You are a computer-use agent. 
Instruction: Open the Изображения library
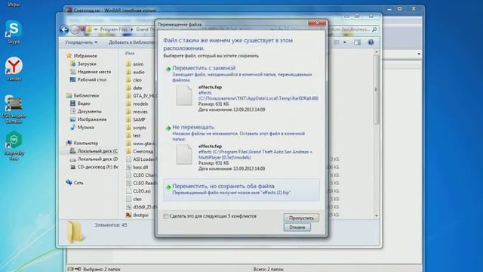[88, 119]
